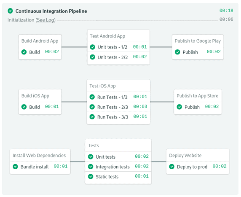Select the Test Android App block header
The height and width of the screenshot is (197, 241).
(x=118, y=36)
